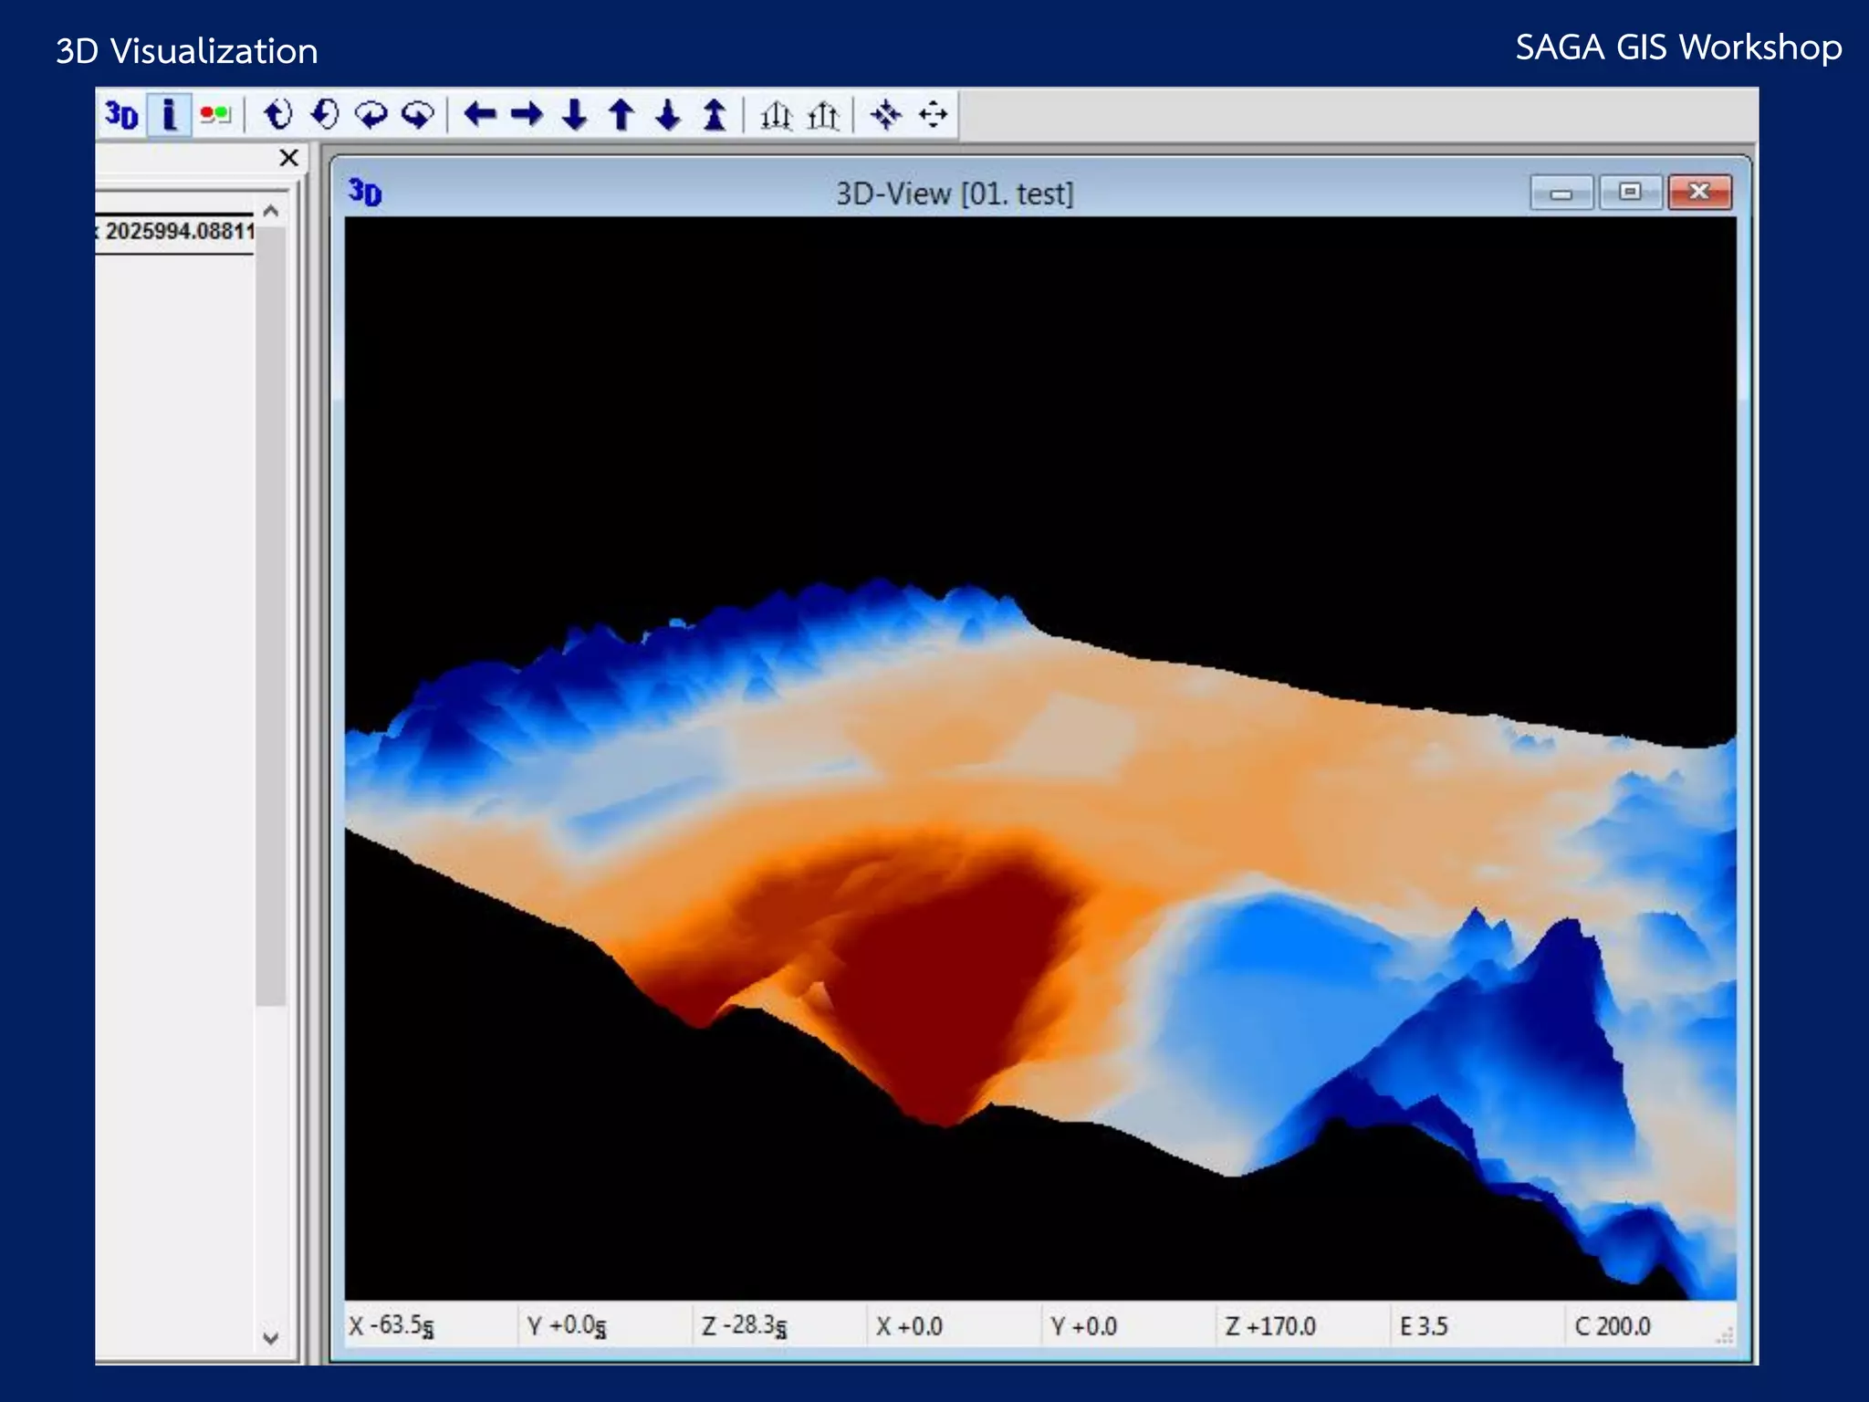Close the left side panel with X
Viewport: 1869px width, 1402px height.
click(x=289, y=158)
